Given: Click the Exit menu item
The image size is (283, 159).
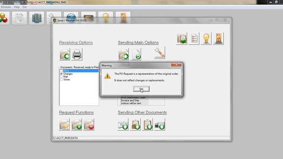Looking at the screenshot, I should pos(25,7).
